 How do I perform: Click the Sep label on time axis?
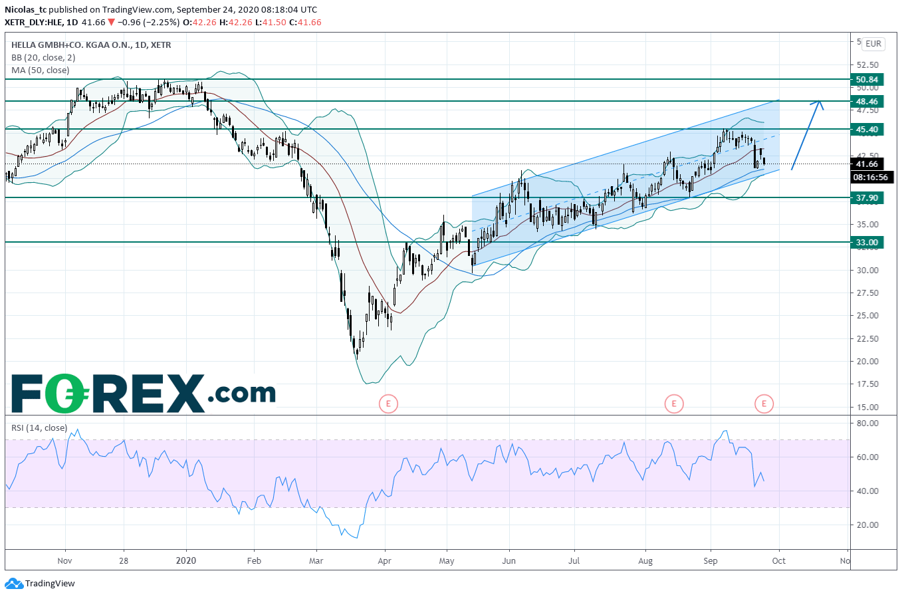coord(711,561)
